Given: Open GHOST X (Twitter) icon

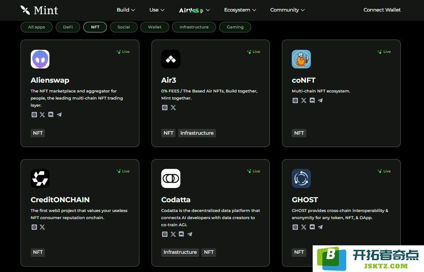Looking at the screenshot, I should (x=304, y=227).
